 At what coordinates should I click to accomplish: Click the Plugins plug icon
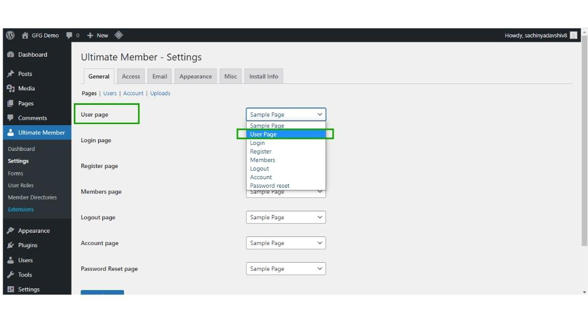pos(11,245)
